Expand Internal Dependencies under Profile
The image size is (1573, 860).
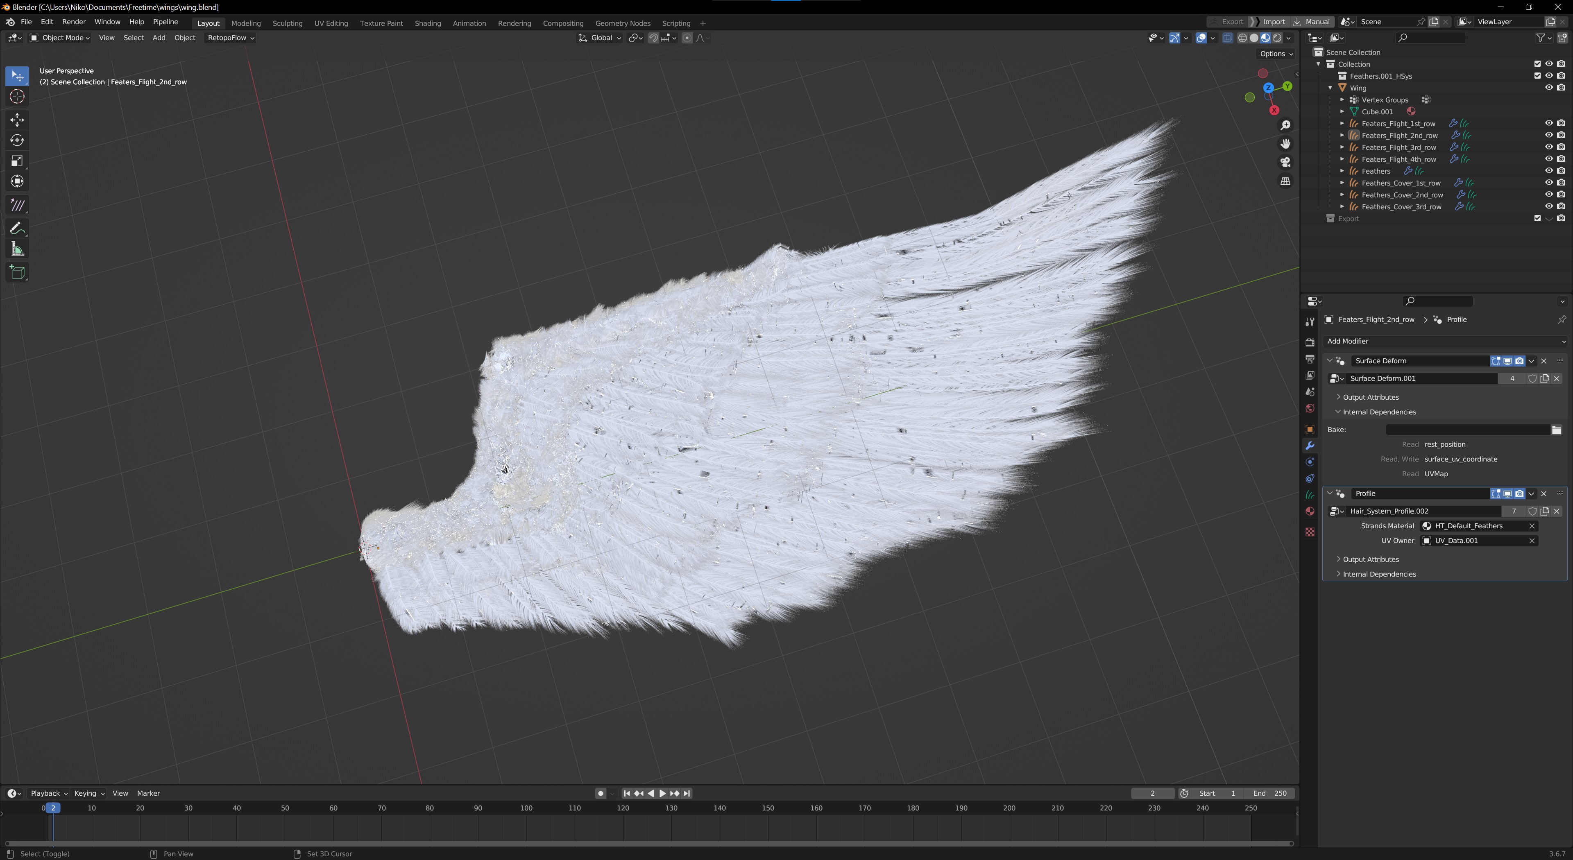point(1338,574)
